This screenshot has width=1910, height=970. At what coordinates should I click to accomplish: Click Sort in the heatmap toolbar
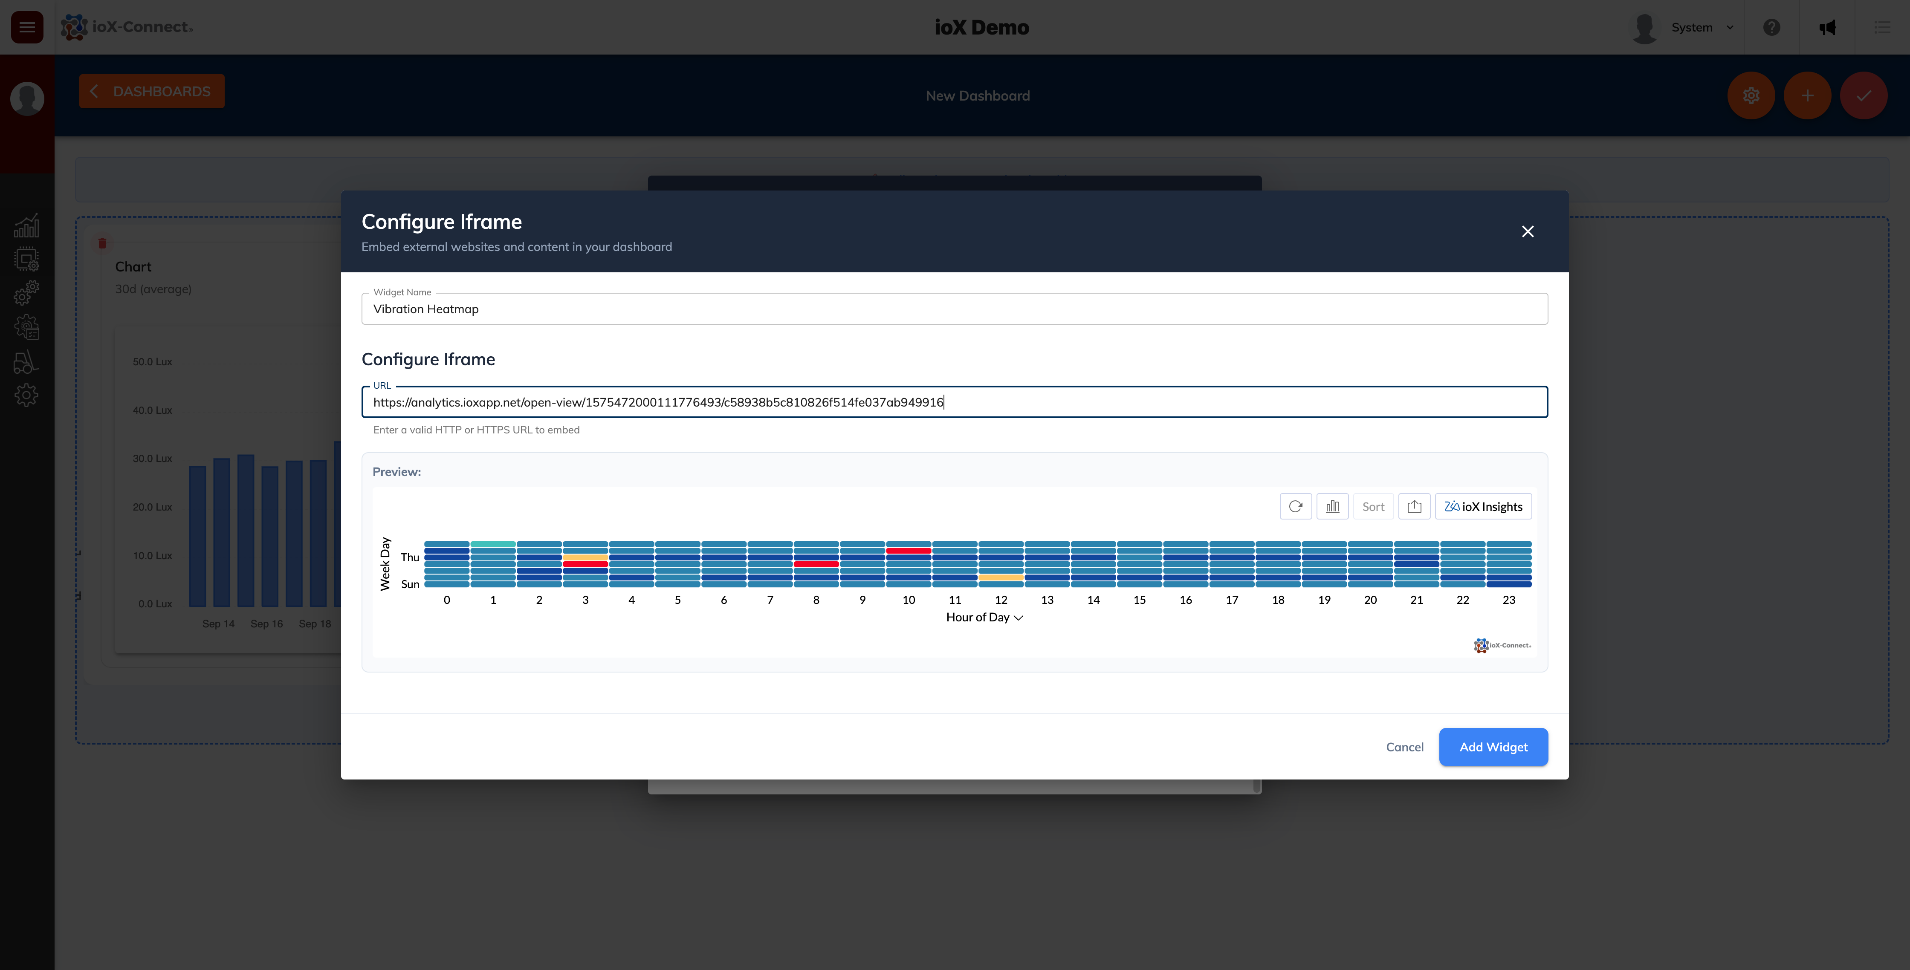1373,506
